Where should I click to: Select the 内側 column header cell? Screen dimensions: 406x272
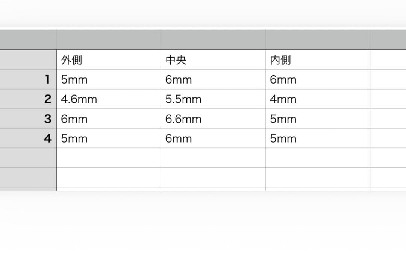point(317,59)
